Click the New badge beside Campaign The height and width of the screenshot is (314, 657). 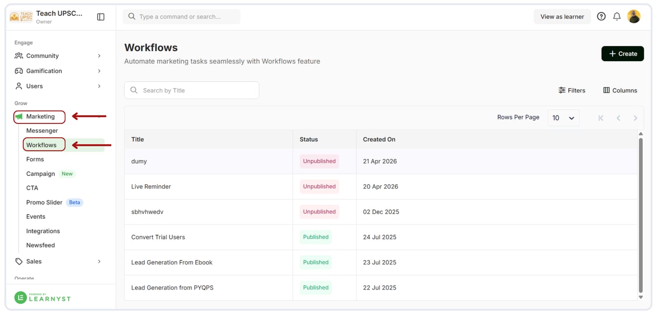pos(67,174)
